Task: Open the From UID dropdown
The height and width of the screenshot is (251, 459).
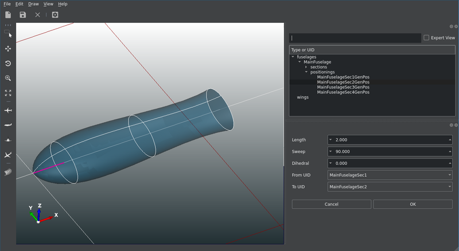Action: click(390, 175)
